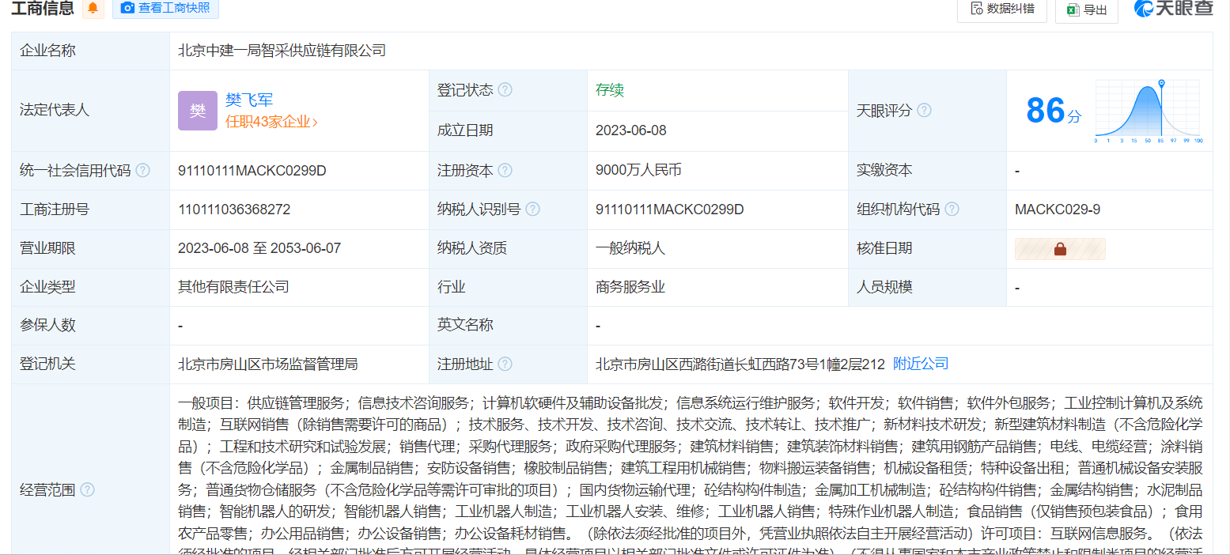Image resolution: width=1230 pixels, height=555 pixels.
Task: Click the 工商信息 section heading
Action: point(43,9)
